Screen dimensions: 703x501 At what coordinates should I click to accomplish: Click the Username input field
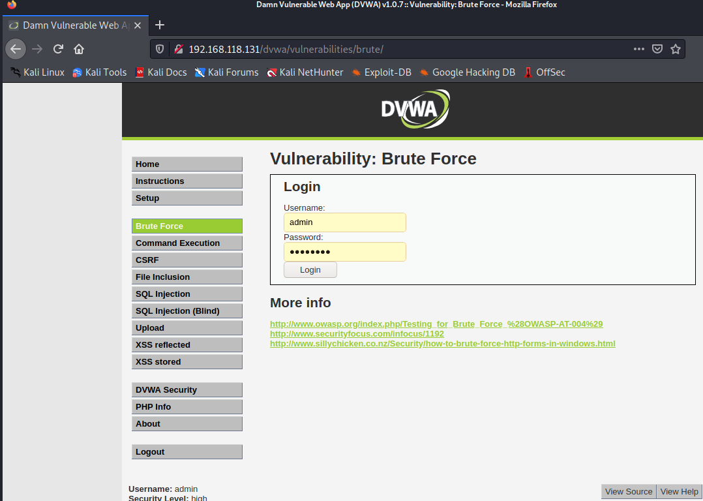(345, 222)
